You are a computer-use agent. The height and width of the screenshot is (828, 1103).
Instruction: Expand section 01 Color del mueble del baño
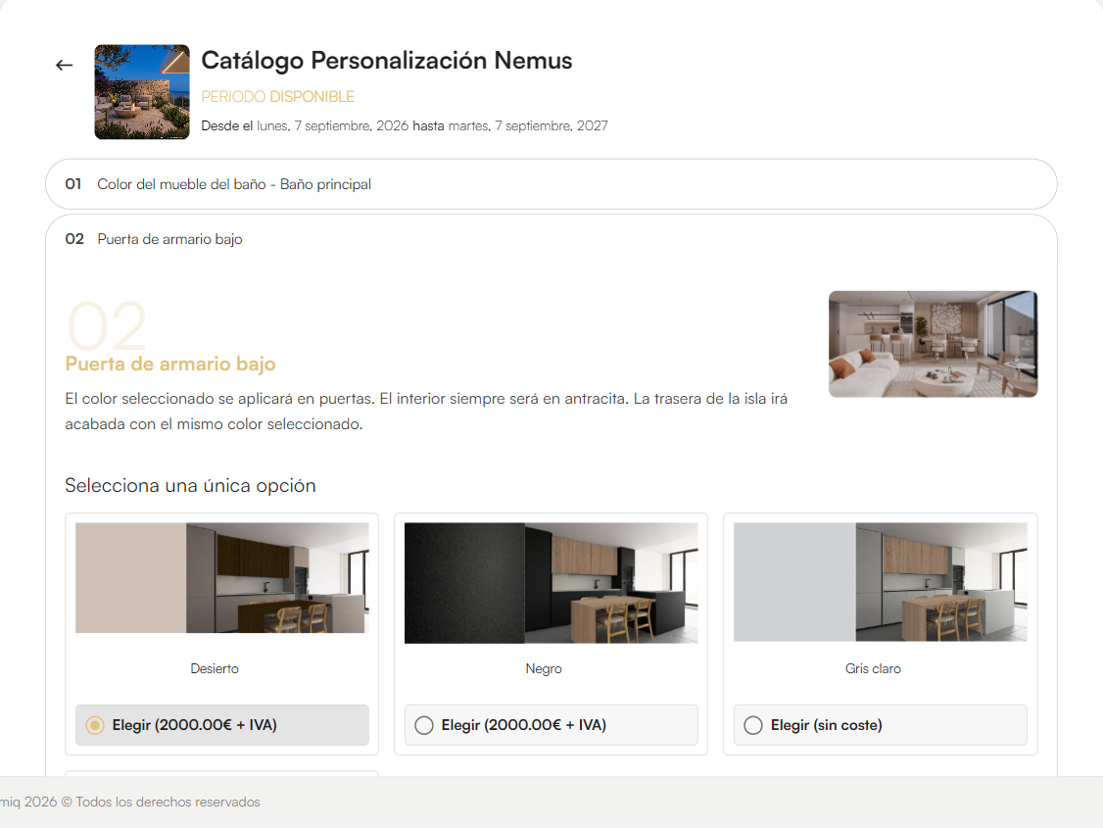pos(551,184)
